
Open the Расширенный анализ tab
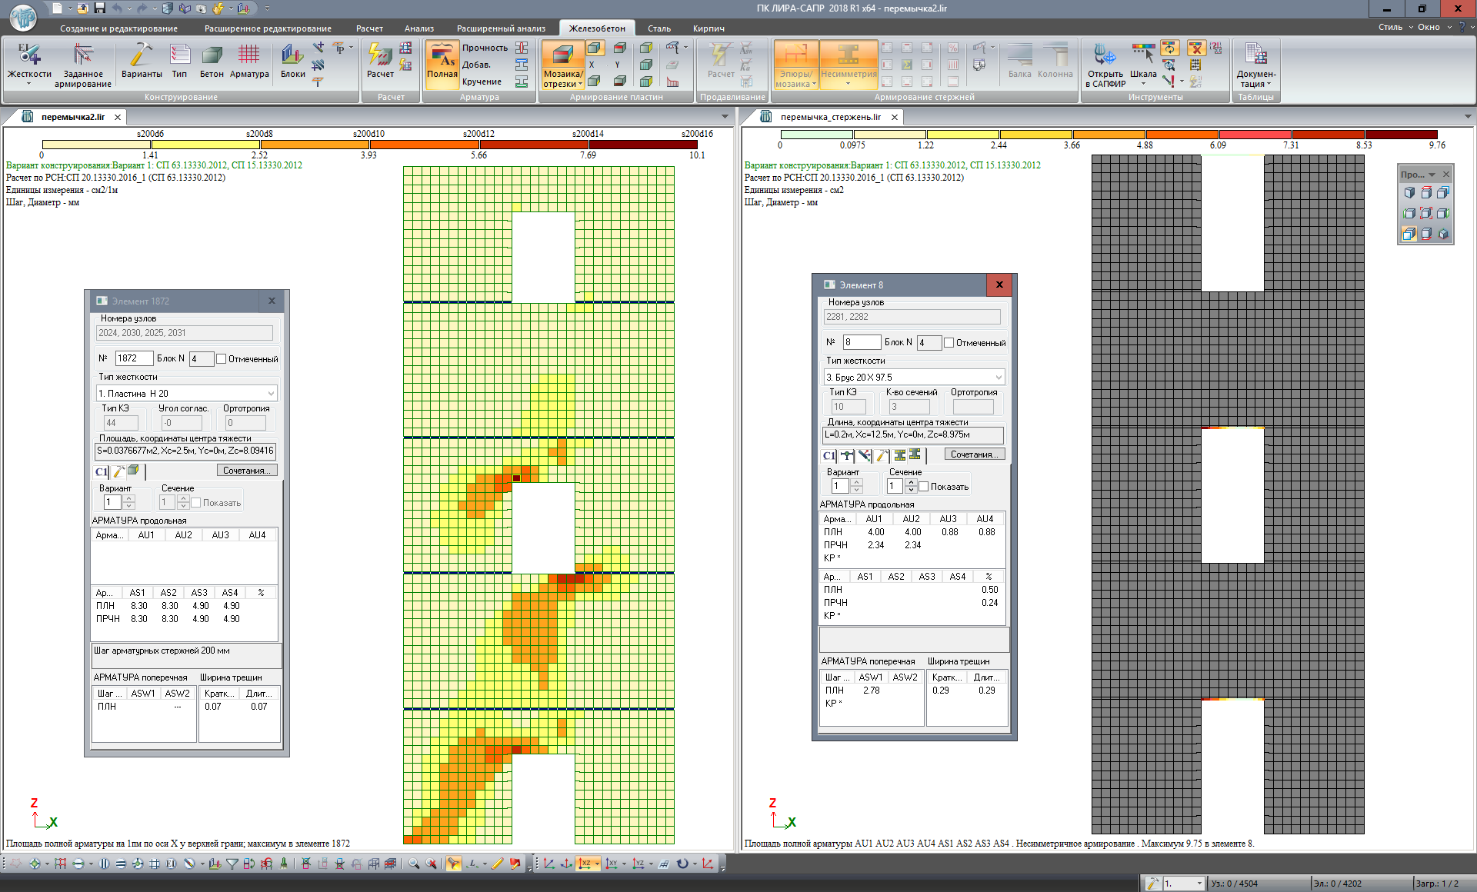[501, 28]
